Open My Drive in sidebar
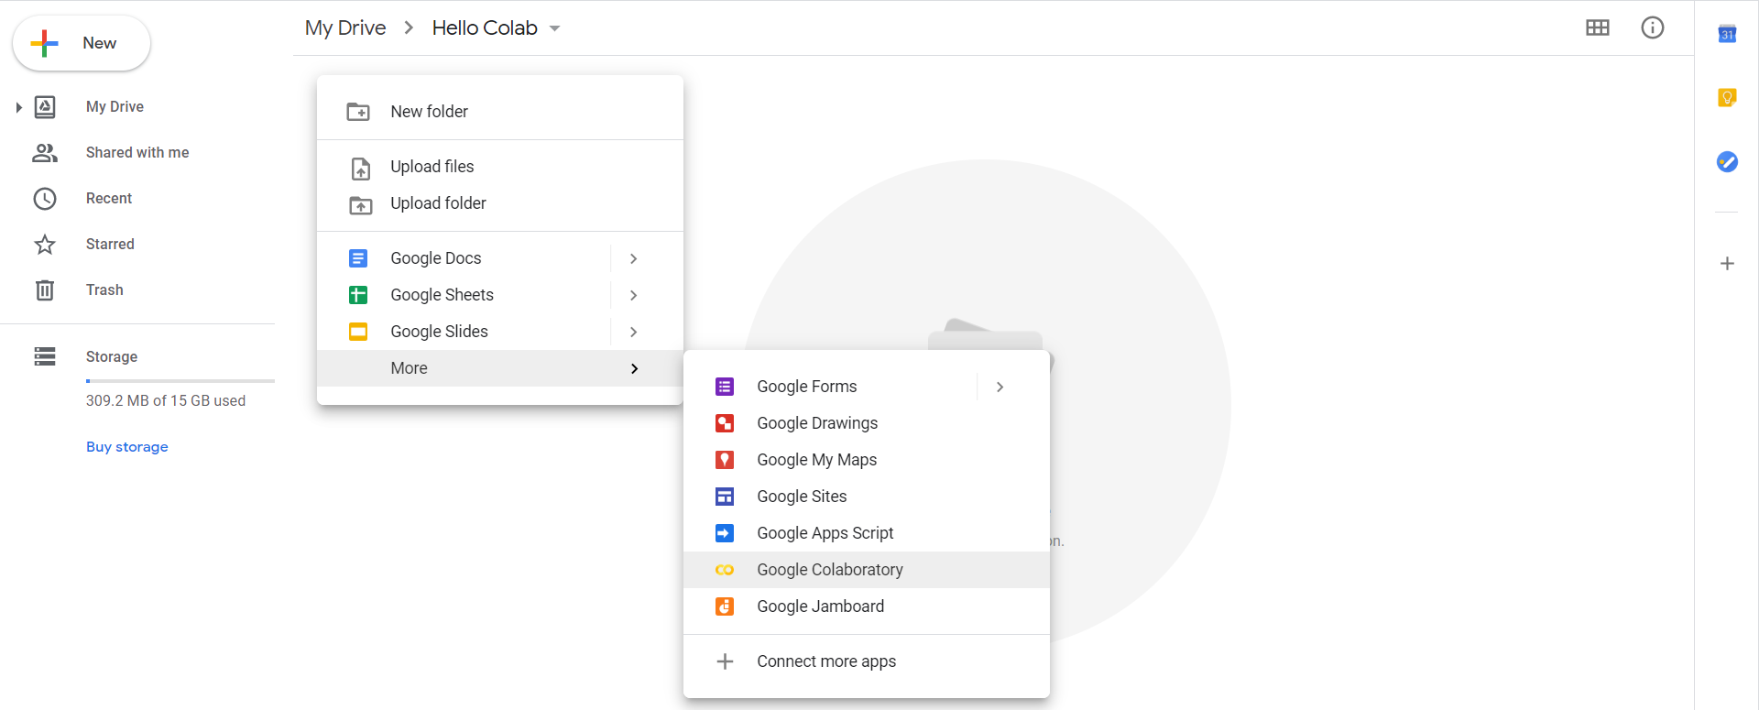 (115, 106)
